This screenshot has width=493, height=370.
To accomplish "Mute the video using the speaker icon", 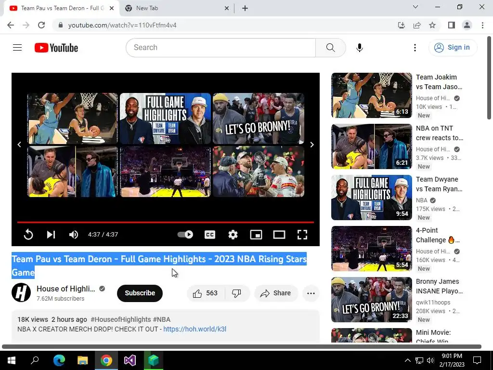I will pos(74,235).
